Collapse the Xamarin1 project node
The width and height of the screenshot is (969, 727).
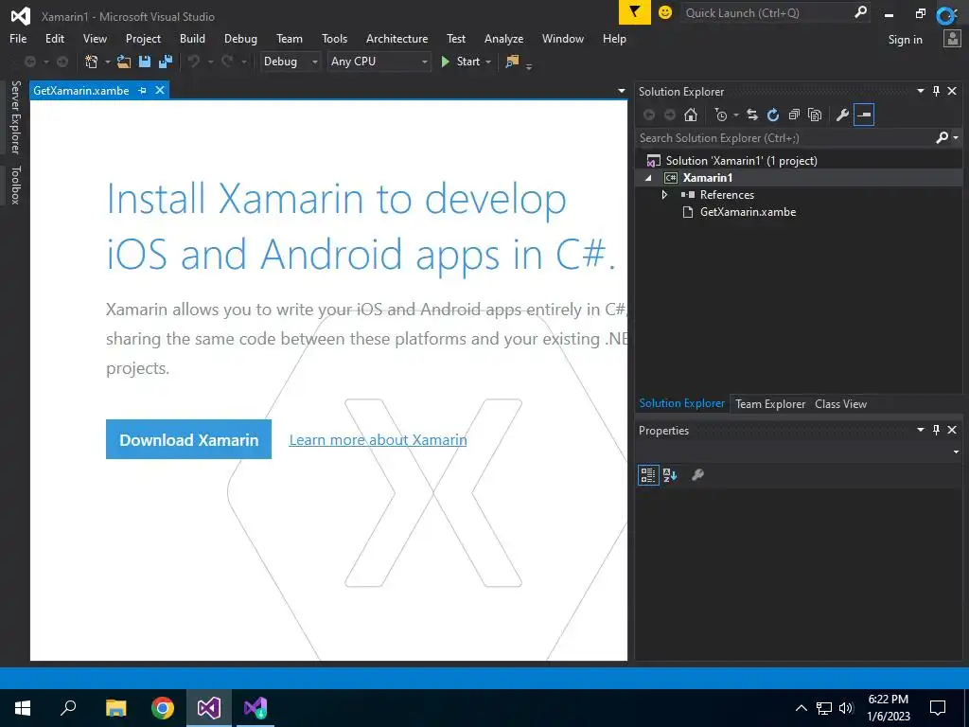(x=648, y=178)
